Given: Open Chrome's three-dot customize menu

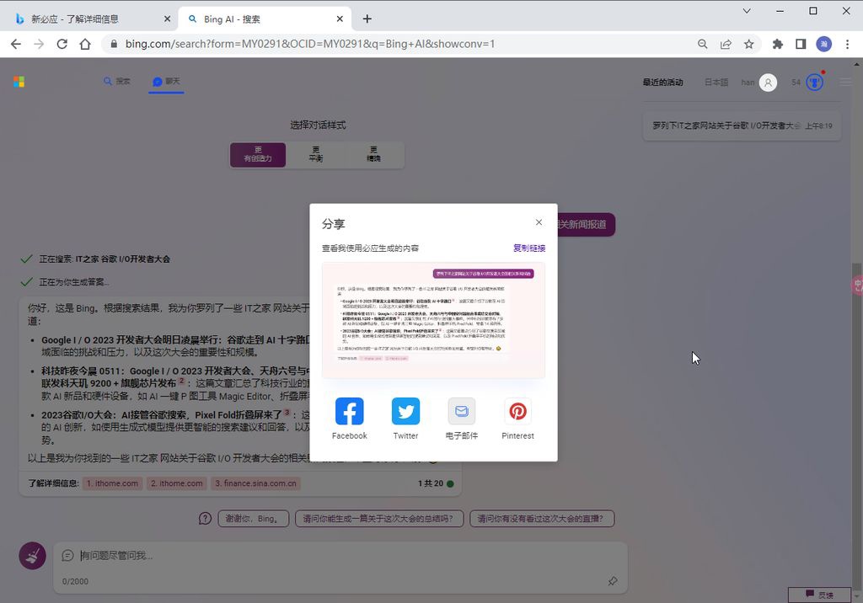Looking at the screenshot, I should point(847,43).
